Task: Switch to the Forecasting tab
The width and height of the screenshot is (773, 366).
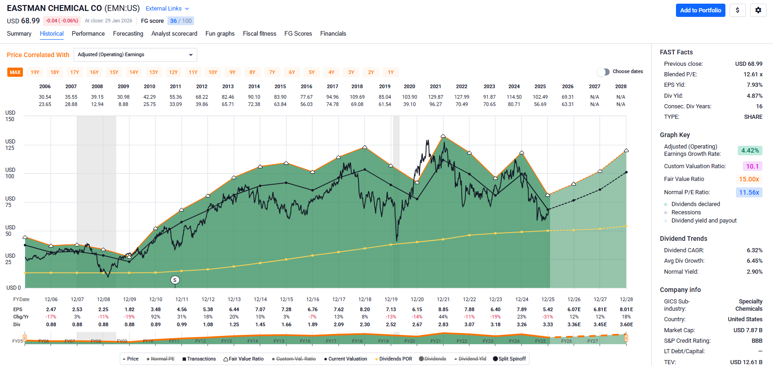Action: (128, 34)
